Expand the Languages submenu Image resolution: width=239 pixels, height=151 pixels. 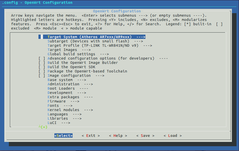point(64,114)
